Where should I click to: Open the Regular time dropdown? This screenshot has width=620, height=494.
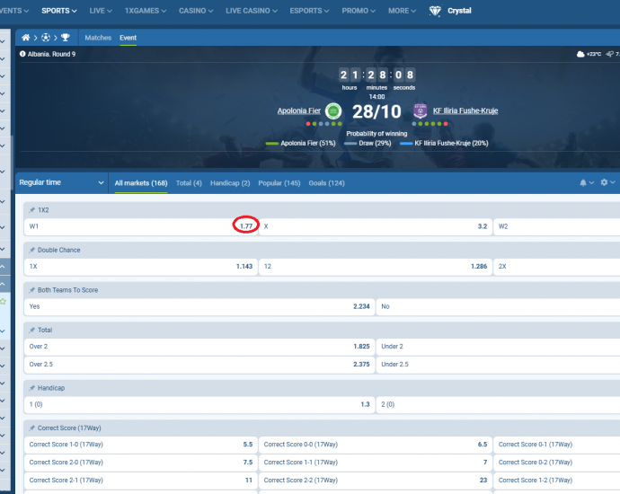61,182
